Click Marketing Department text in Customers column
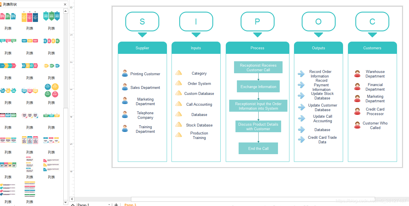This screenshot has height=206, width=409. 375,99
